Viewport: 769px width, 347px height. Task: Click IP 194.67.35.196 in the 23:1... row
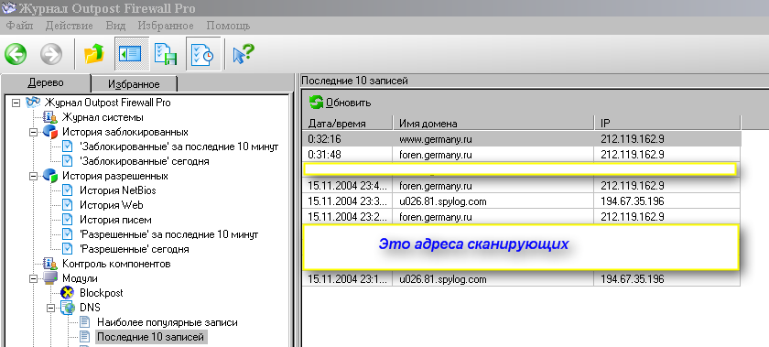coord(633,279)
